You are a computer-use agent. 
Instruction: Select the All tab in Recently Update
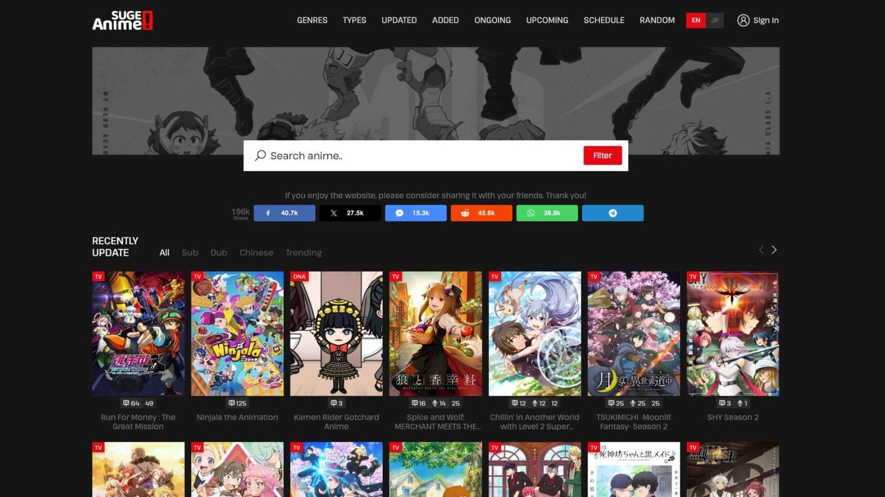[165, 252]
